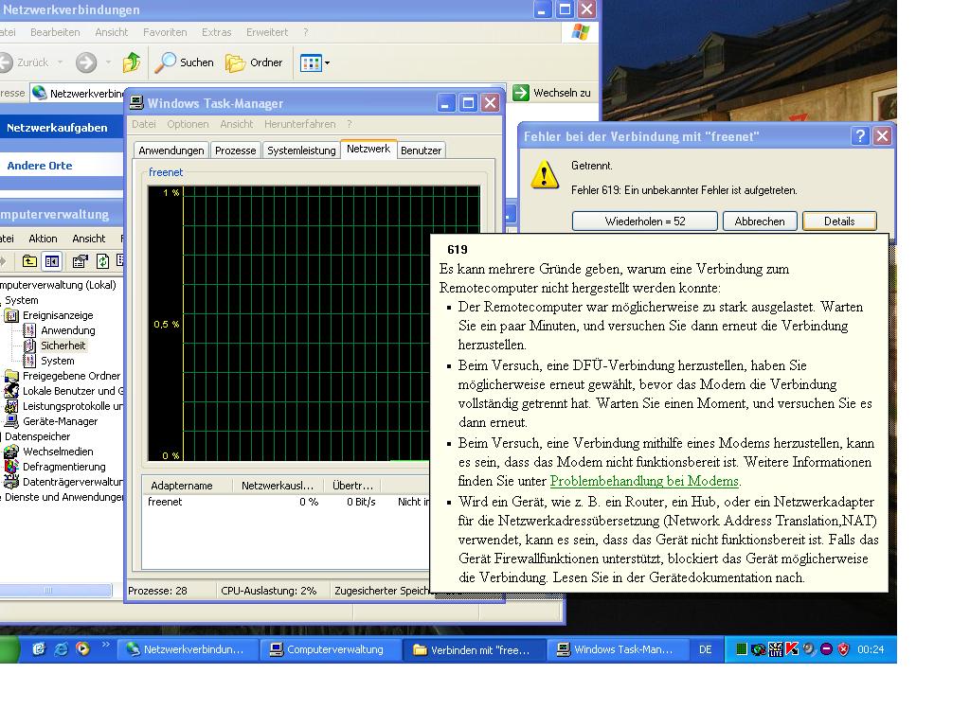Click green Wechseln zu arrow button
970x727 pixels.
521,93
